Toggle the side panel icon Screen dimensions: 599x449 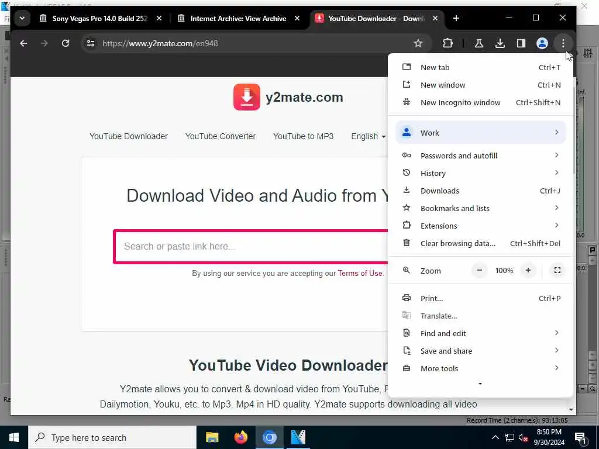[x=521, y=43]
